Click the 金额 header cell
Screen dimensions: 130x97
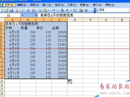coord(59,28)
